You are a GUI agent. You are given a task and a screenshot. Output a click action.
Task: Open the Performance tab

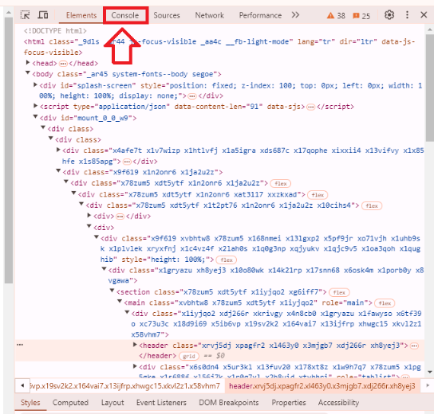coord(260,15)
